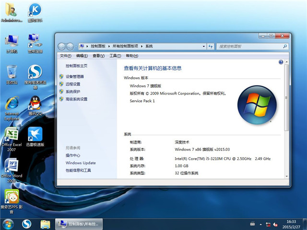Launch the Kugou music desktop shortcut
This screenshot has width=307, height=230.
35,12
